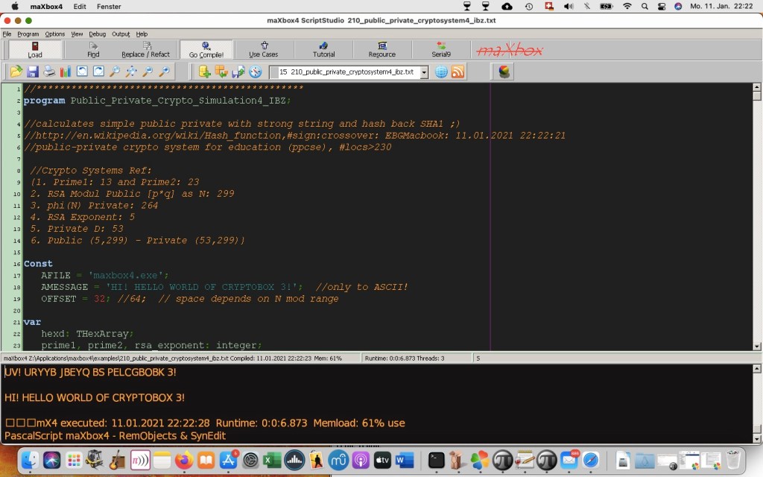
Task: Open the orange RSS feed icon
Action: 458,72
